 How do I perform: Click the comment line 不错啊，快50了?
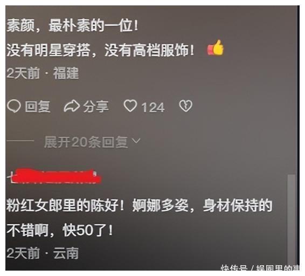(x=59, y=230)
